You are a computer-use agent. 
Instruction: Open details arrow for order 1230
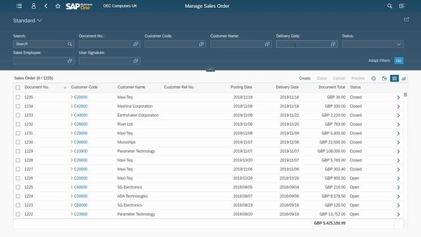(399, 142)
